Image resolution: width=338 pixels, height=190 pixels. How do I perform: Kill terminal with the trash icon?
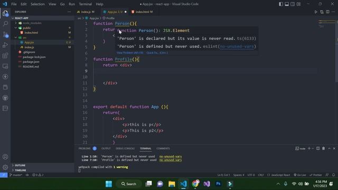[x=324, y=148]
